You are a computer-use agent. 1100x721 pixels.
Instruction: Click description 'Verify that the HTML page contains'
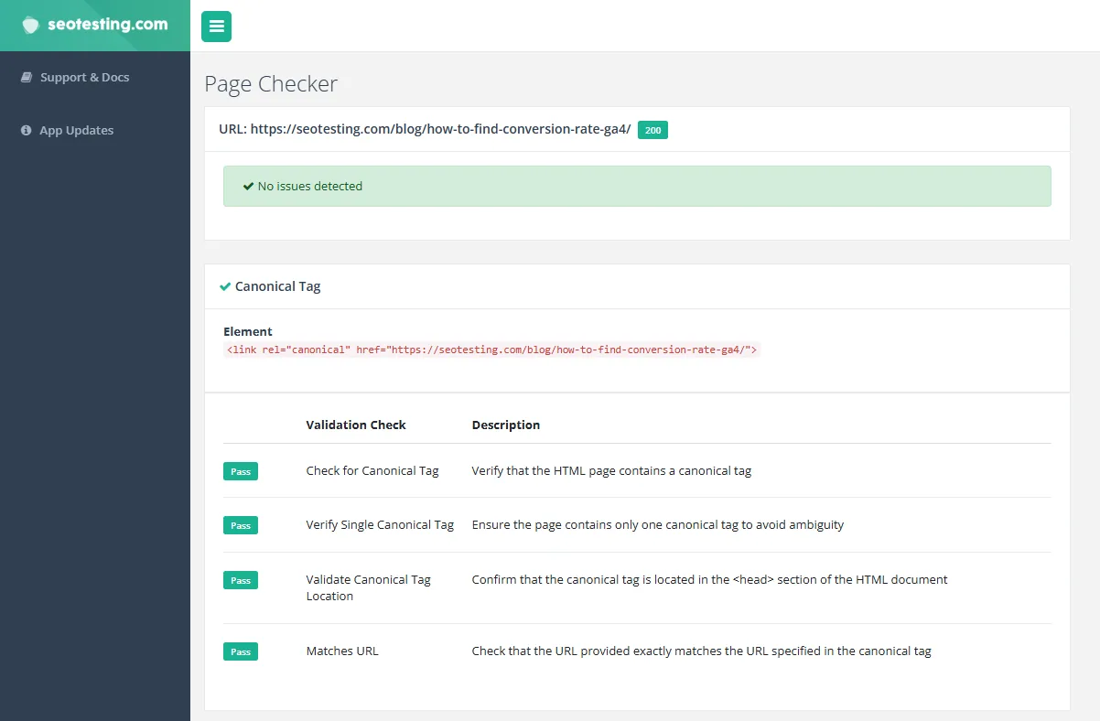tap(611, 471)
